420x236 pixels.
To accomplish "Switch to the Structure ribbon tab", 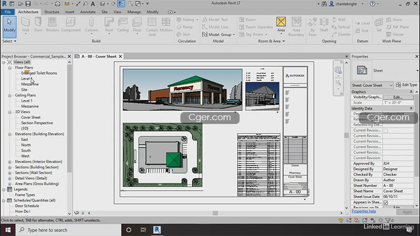I will click(52, 12).
